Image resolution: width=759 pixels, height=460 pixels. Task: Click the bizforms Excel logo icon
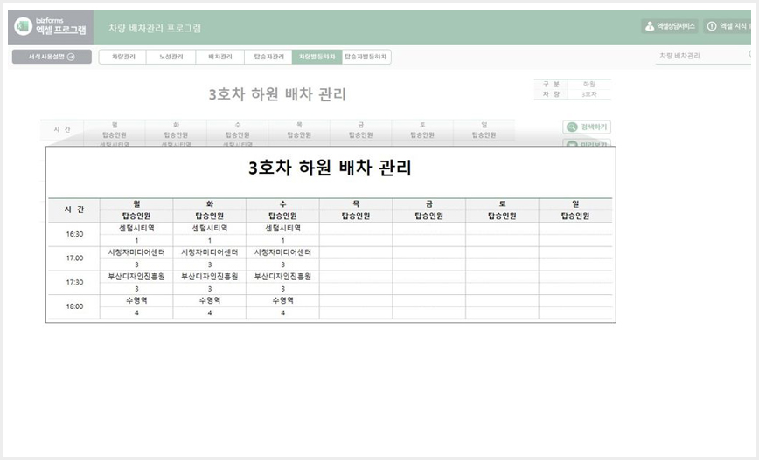point(23,26)
